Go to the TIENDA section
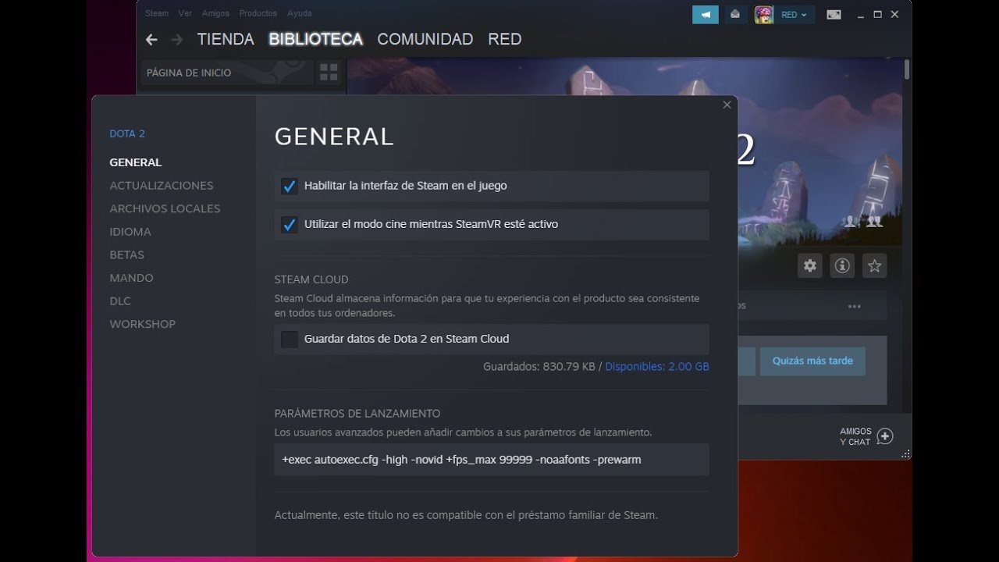This screenshot has width=999, height=562. pos(226,39)
